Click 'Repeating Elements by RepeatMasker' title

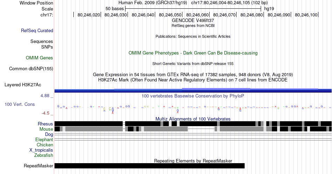[x=193, y=161]
